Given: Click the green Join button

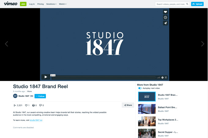Looking at the screenshot, I should tap(23, 4).
